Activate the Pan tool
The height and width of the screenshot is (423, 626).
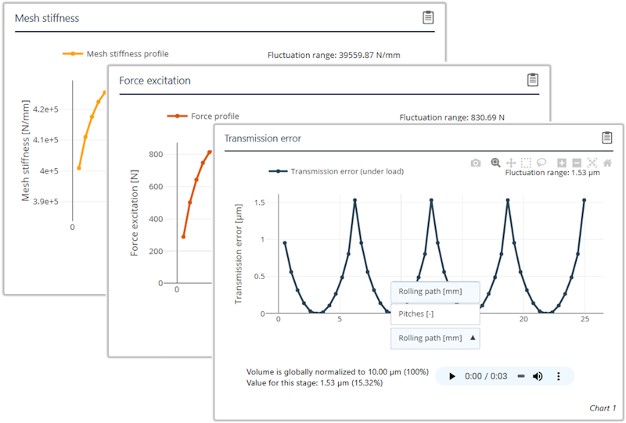[511, 163]
